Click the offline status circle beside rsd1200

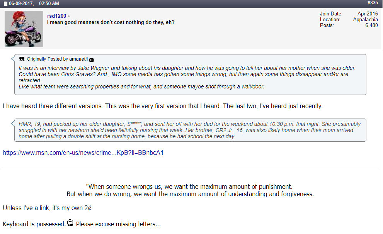coord(70,16)
